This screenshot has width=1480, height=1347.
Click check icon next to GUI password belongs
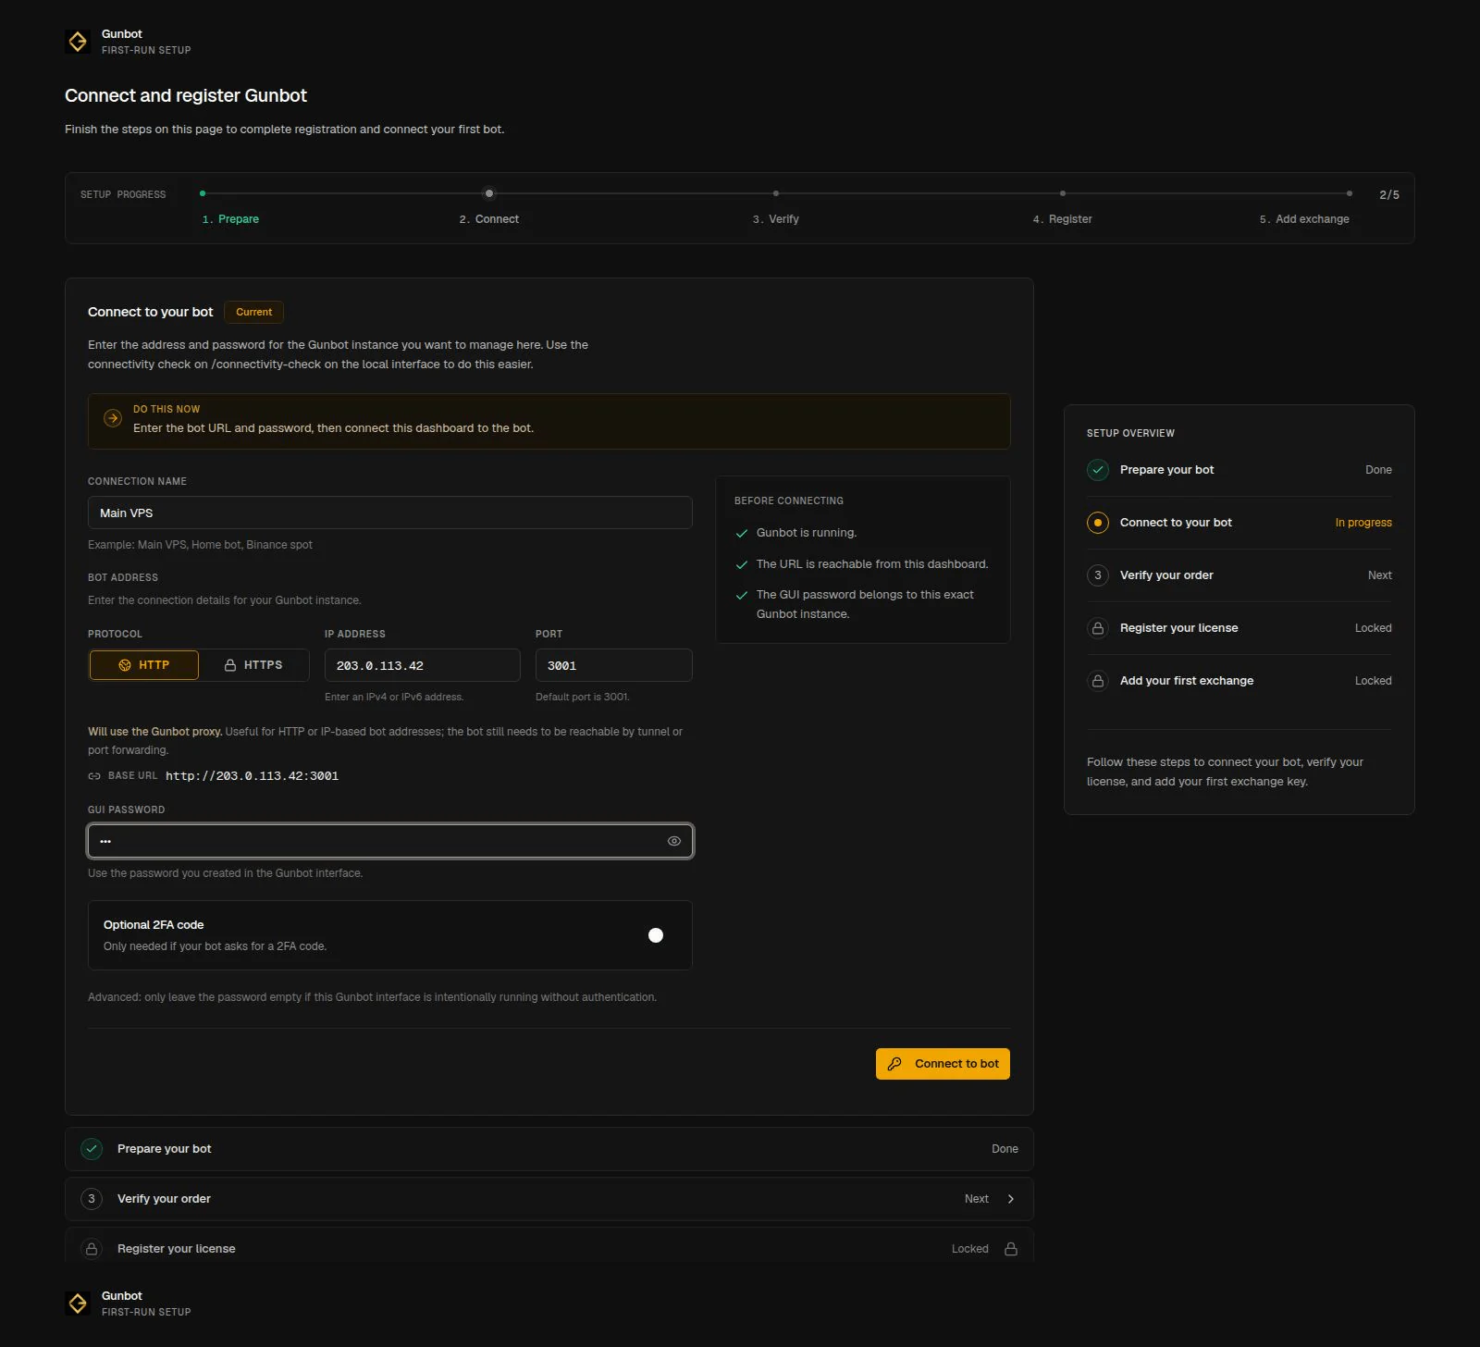click(742, 596)
